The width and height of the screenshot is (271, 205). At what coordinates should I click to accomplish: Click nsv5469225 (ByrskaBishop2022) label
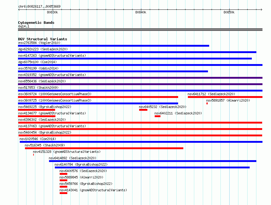click(x=45, y=107)
